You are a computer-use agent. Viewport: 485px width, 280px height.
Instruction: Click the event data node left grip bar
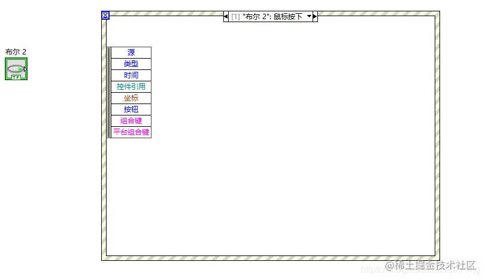(108, 92)
